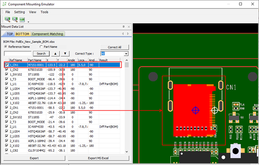259x165 pixels.
Task: Click the previous search result up arrow
Action: [x=55, y=53]
